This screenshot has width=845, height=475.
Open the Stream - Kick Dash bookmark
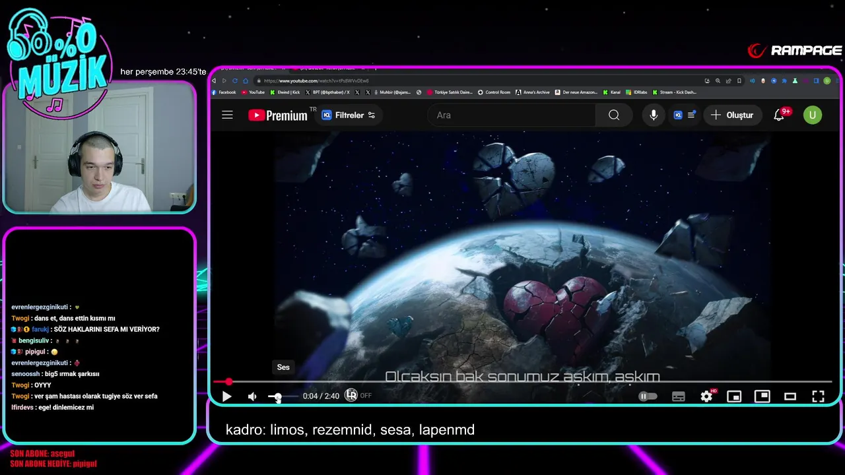675,92
